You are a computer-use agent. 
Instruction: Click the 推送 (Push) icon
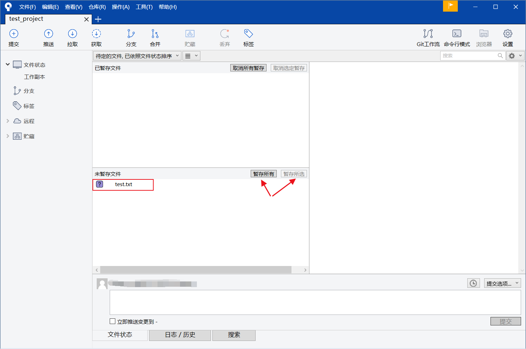[49, 37]
